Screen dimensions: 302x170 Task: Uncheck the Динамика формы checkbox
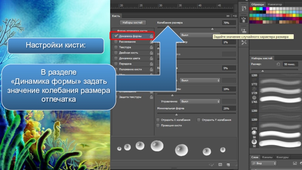point(116,36)
